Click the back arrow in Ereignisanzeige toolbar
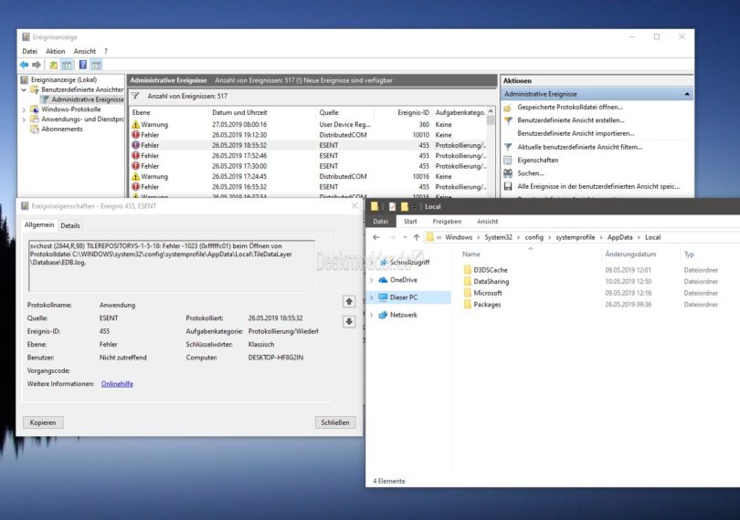This screenshot has width=740, height=520. coord(25,65)
